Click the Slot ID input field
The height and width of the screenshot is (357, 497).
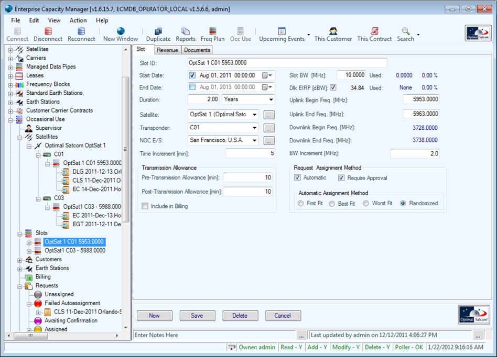(287, 63)
